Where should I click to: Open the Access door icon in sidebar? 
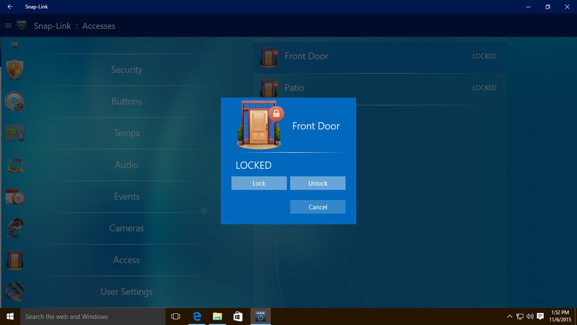point(15,260)
